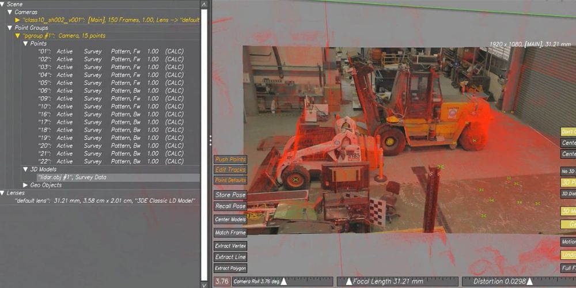The width and height of the screenshot is (576, 288).
Task: Collapse the Cameras node
Action: coord(10,12)
